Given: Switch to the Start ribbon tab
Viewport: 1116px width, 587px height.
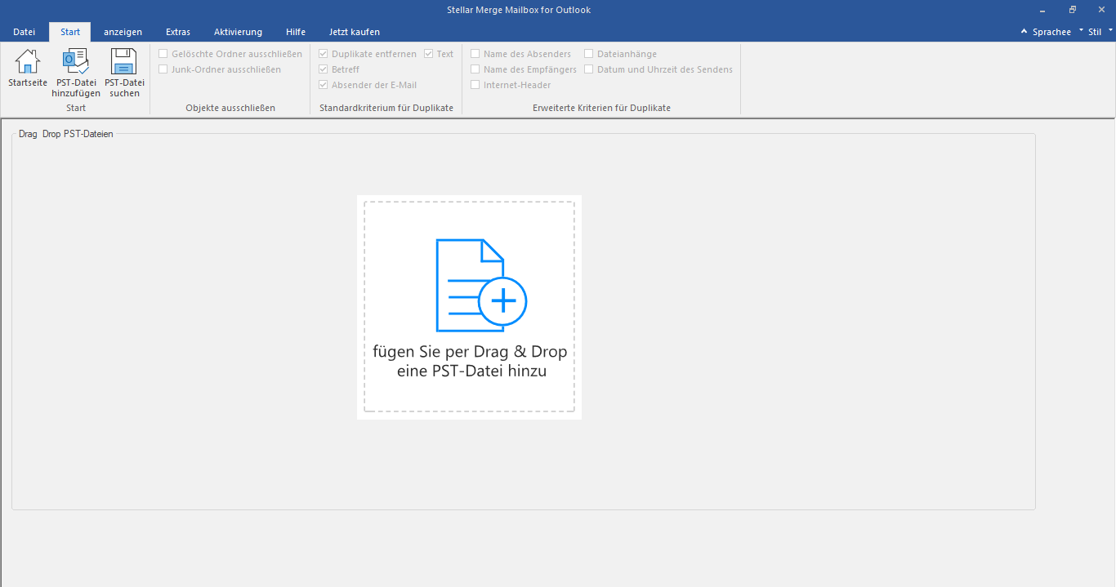Looking at the screenshot, I should [x=70, y=32].
